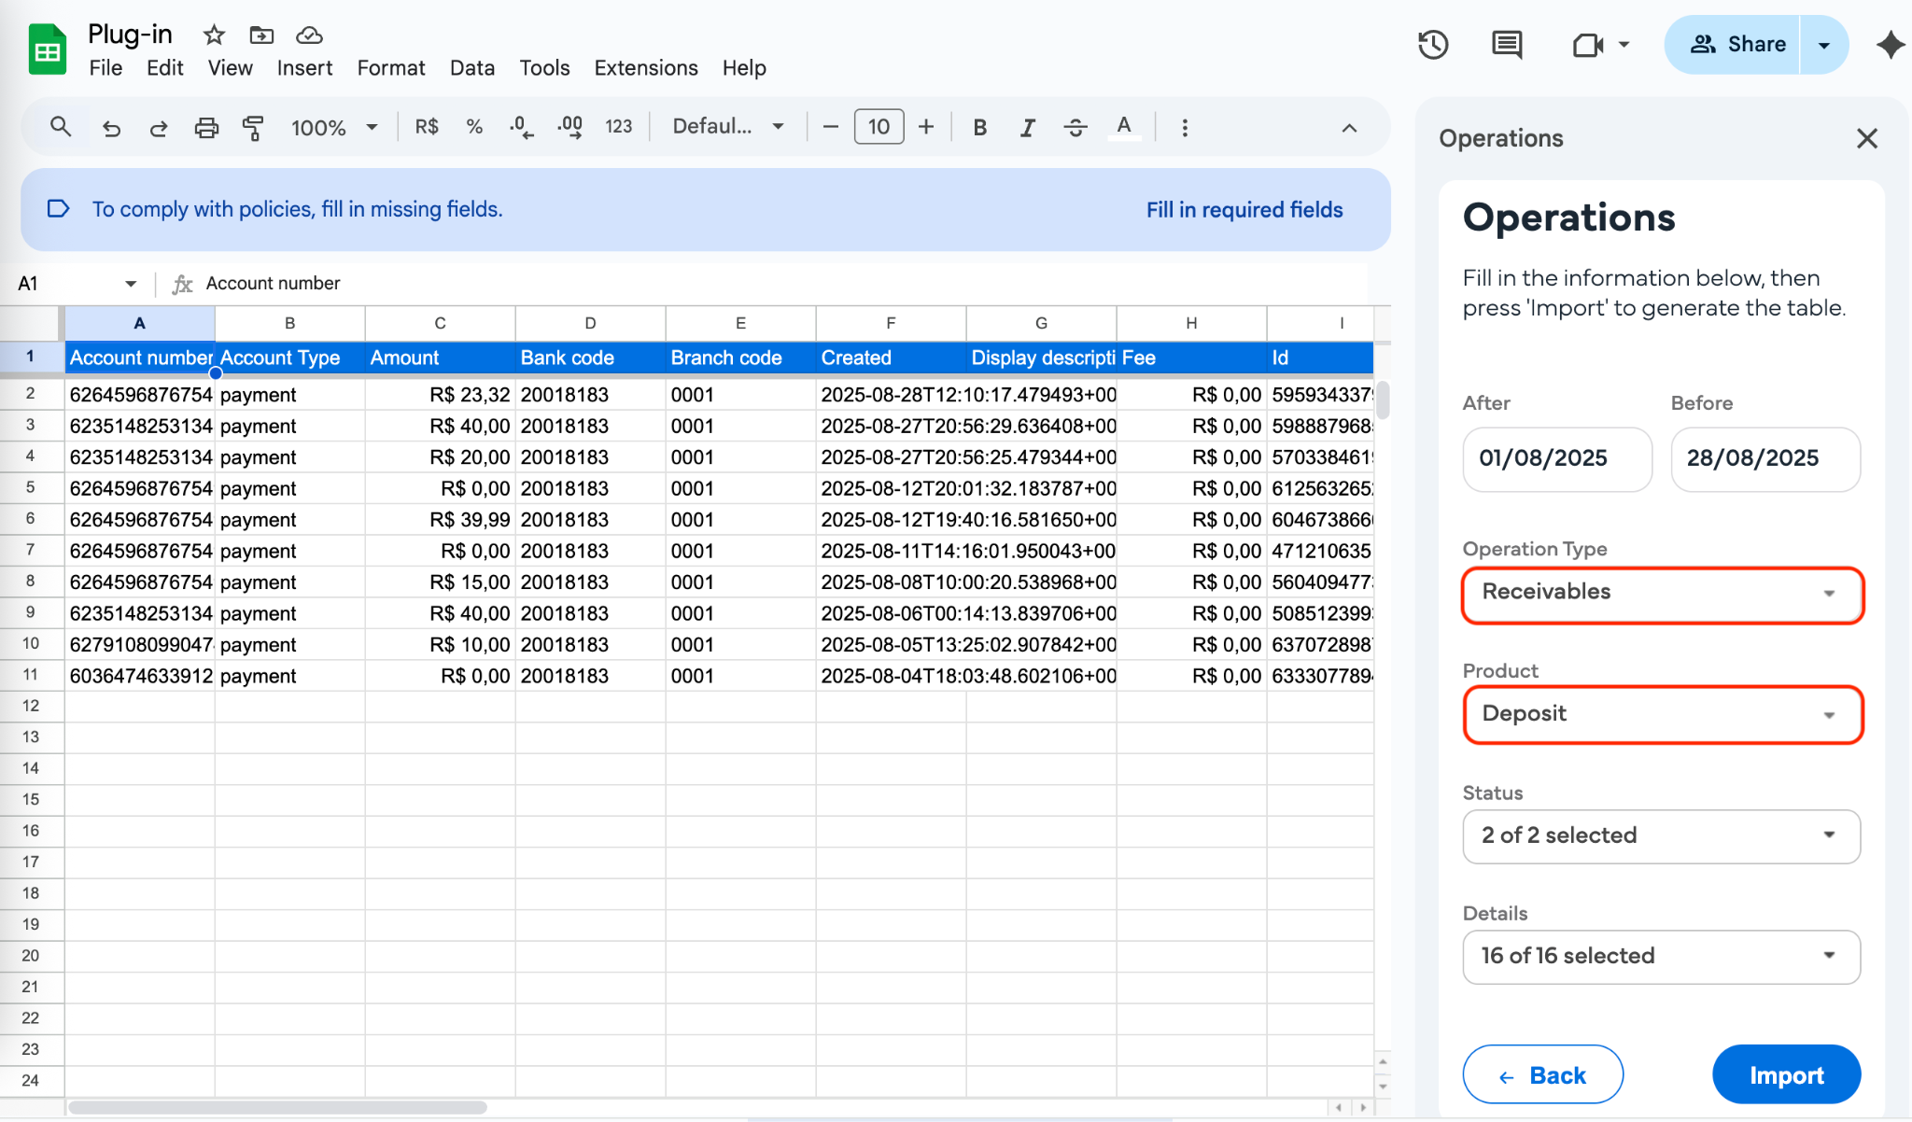The image size is (1912, 1122).
Task: Click Fill in required fields link
Action: click(1244, 210)
